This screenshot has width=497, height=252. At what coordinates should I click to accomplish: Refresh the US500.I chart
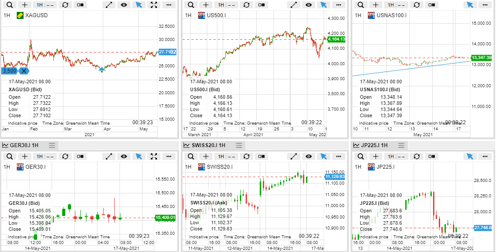[246, 5]
